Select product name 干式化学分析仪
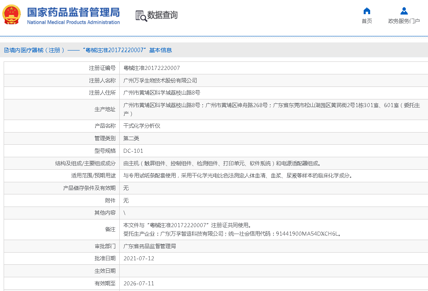Viewport: 428px width, 291px height. (x=142, y=126)
